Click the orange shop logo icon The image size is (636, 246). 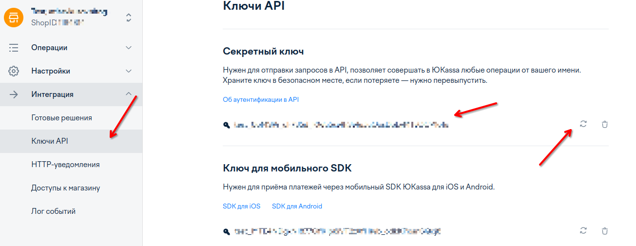pyautogui.click(x=14, y=18)
